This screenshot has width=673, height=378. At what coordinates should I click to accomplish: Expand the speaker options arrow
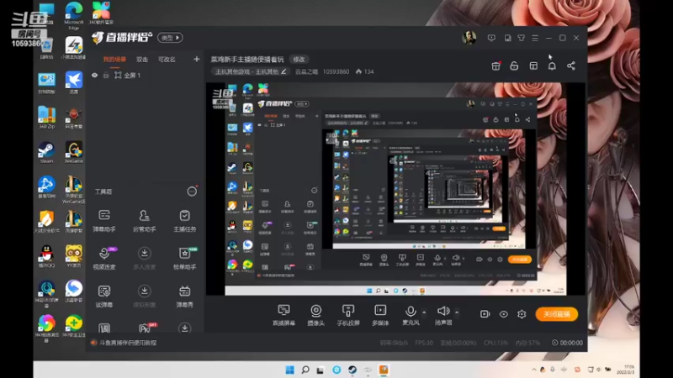pyautogui.click(x=457, y=312)
